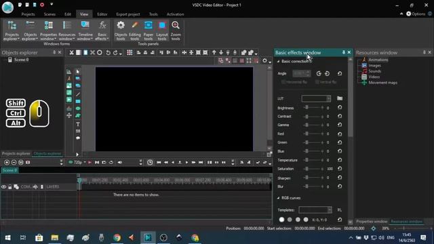This screenshot has width=434, height=244.
Task: Adjust the Temperature slider handle
Action: coord(307,160)
